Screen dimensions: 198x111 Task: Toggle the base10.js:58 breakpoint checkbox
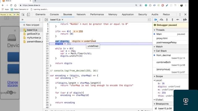pyautogui.click(x=156, y=108)
